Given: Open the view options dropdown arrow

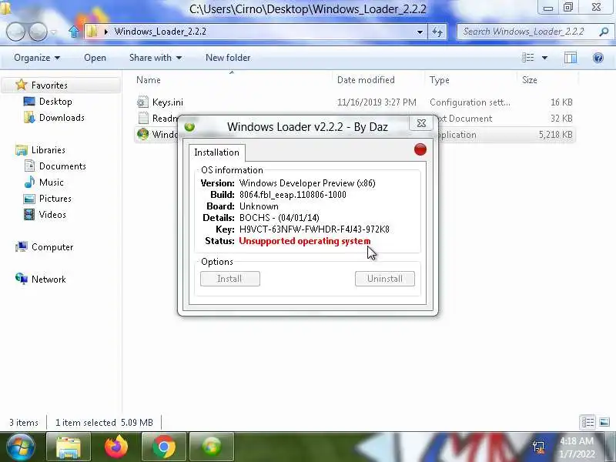Looking at the screenshot, I should [544, 58].
